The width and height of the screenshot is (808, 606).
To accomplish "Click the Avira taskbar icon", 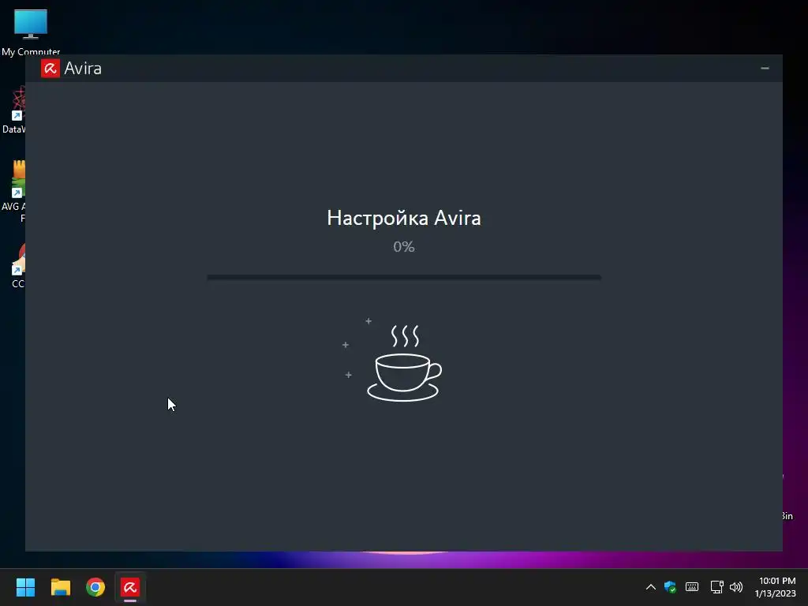I will tap(130, 587).
